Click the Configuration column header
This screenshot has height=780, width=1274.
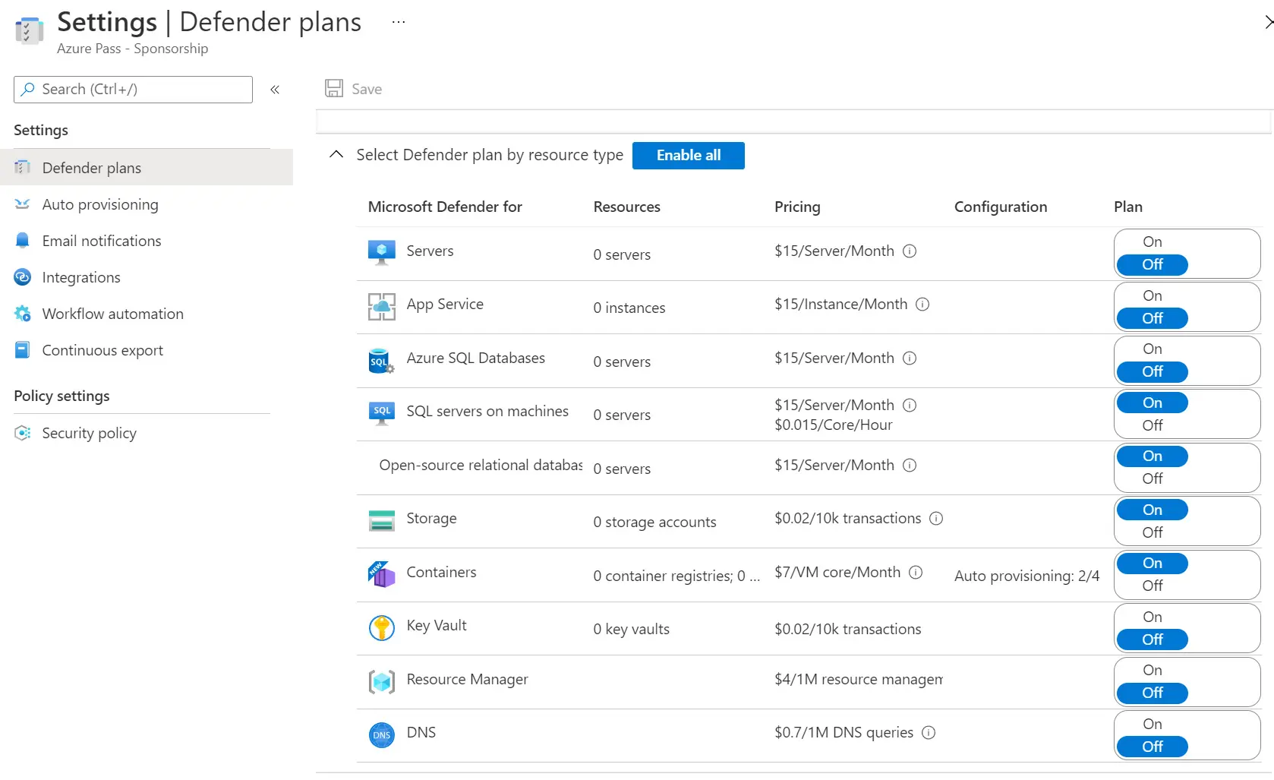coord(1001,207)
